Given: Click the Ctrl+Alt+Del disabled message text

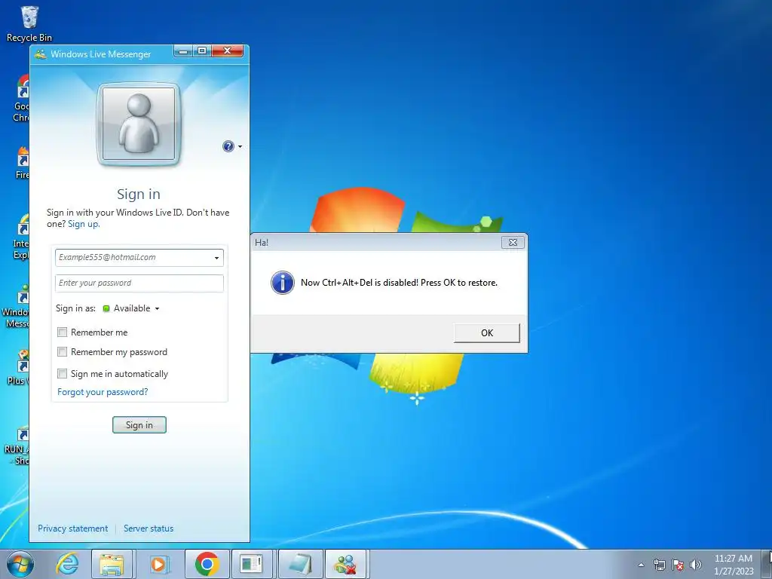Looking at the screenshot, I should 399,283.
